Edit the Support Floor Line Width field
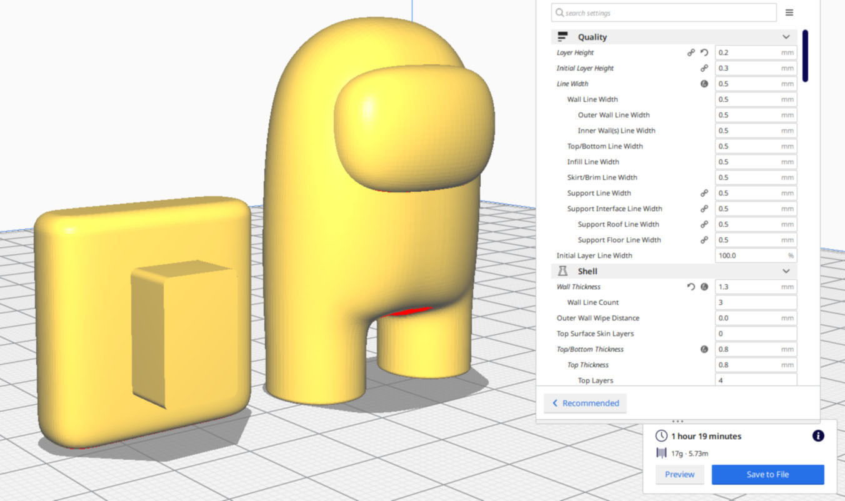The width and height of the screenshot is (845, 501). click(x=756, y=241)
